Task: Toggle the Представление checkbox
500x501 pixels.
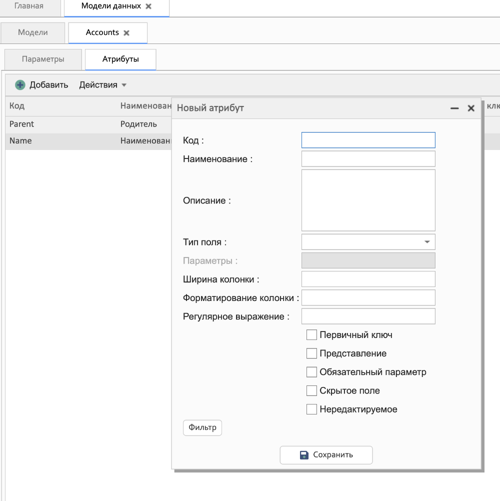Action: point(311,353)
